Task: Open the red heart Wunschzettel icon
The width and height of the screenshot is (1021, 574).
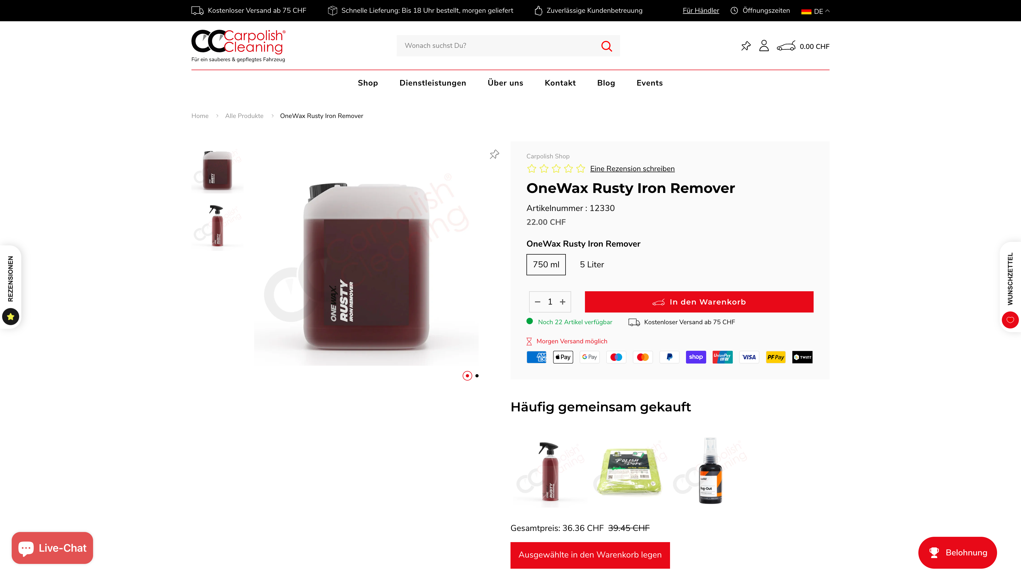Action: coord(1010,320)
